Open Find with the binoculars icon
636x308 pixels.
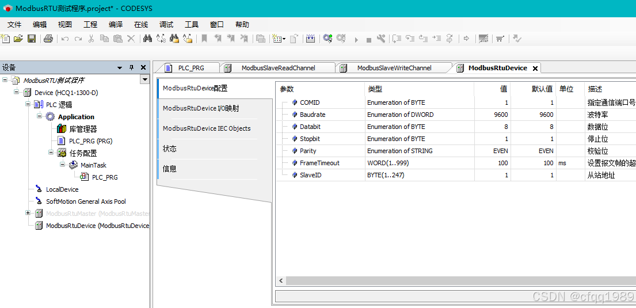[148, 39]
